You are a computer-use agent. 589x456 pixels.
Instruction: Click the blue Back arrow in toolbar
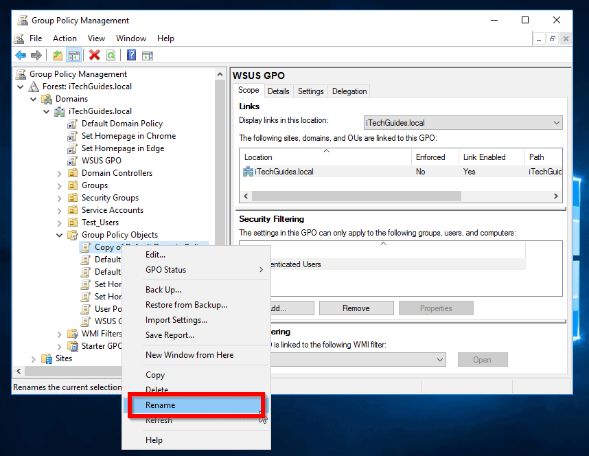21,56
